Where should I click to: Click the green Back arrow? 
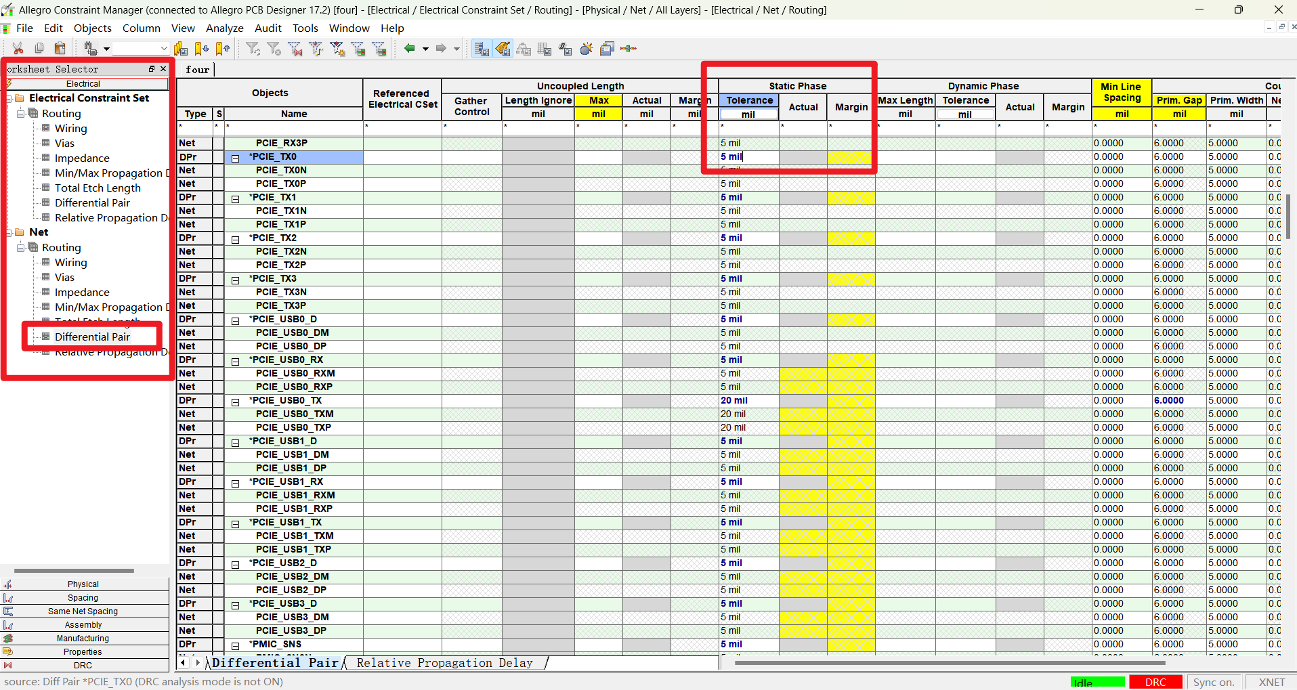[409, 48]
